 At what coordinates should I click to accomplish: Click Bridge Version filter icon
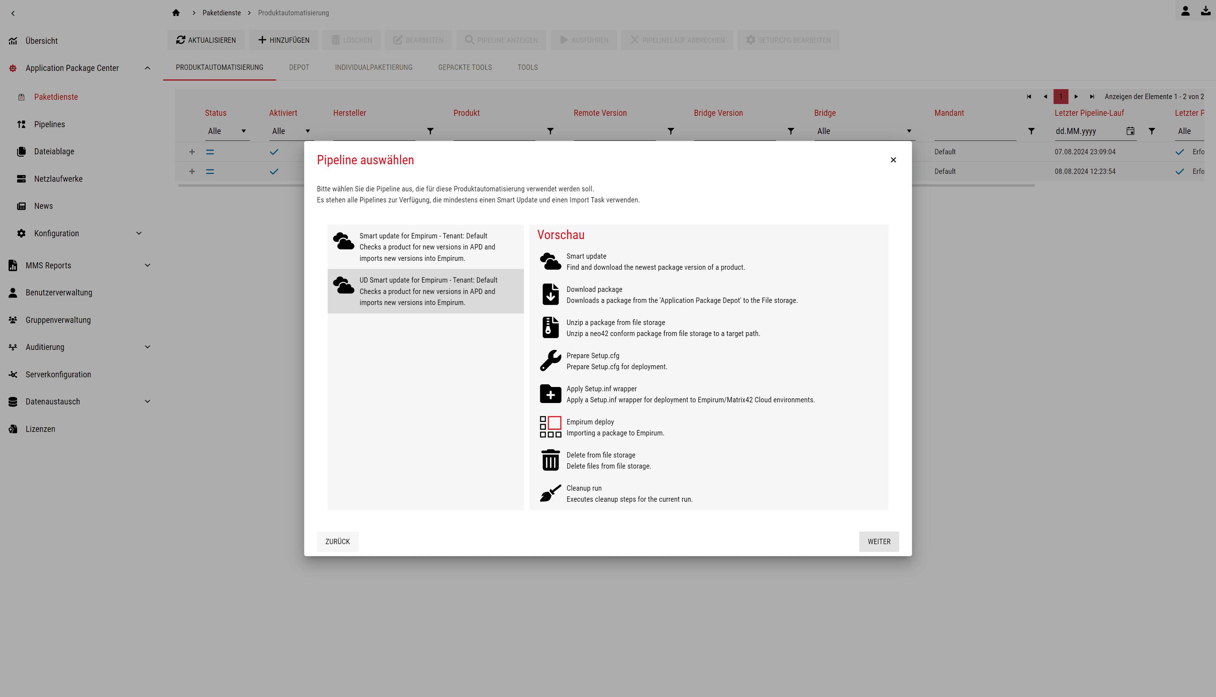pos(791,131)
